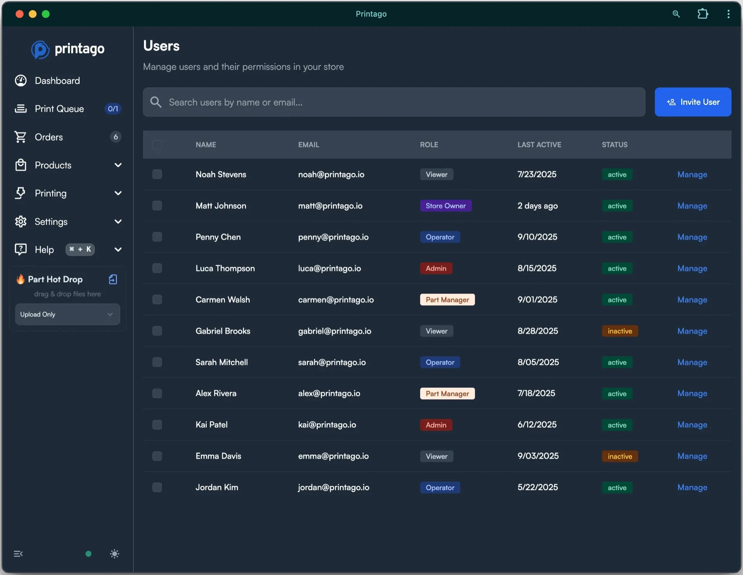The height and width of the screenshot is (575, 743).
Task: Click the Invite User button
Action: pos(693,102)
